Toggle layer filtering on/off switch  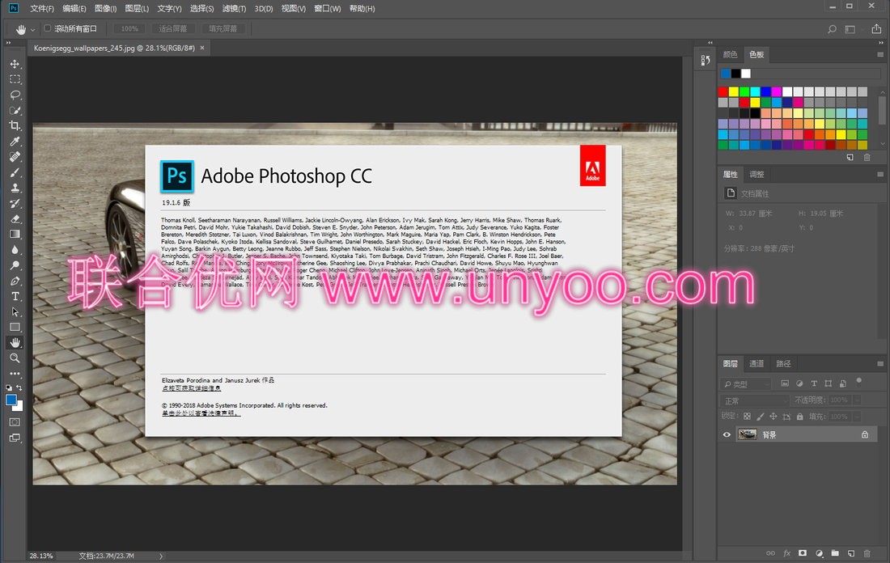[x=858, y=381]
